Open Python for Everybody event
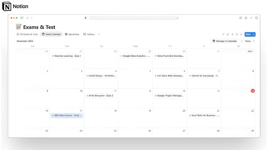This screenshot has width=267, height=150. [x=204, y=76]
